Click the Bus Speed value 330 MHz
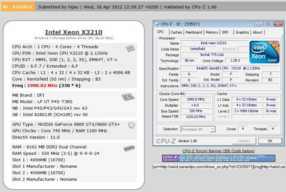The image size is (286, 192). pyautogui.click(x=196, y=111)
